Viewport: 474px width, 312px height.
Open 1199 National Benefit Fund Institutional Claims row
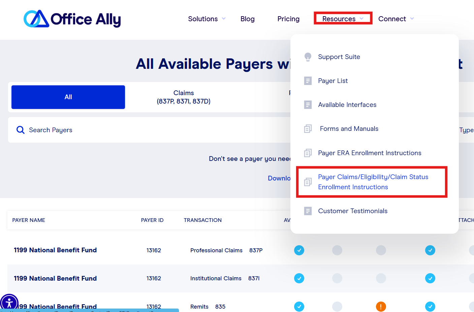click(55, 278)
